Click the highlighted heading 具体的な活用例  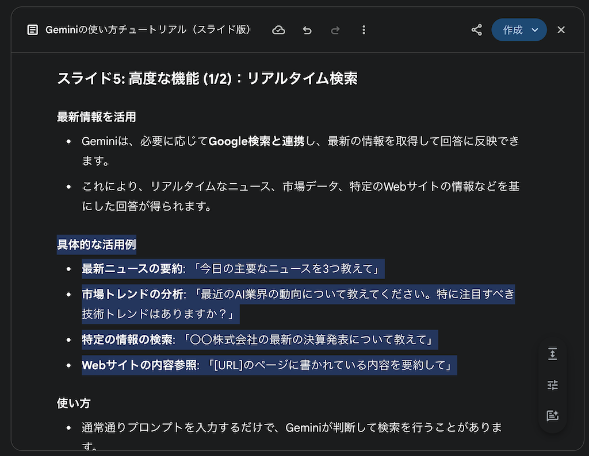(x=97, y=245)
